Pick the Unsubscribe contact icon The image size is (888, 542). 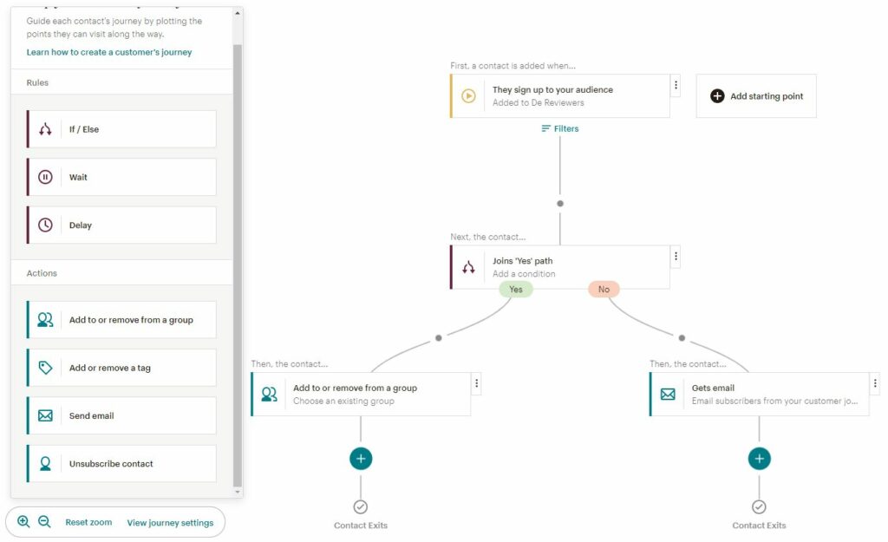pos(46,464)
